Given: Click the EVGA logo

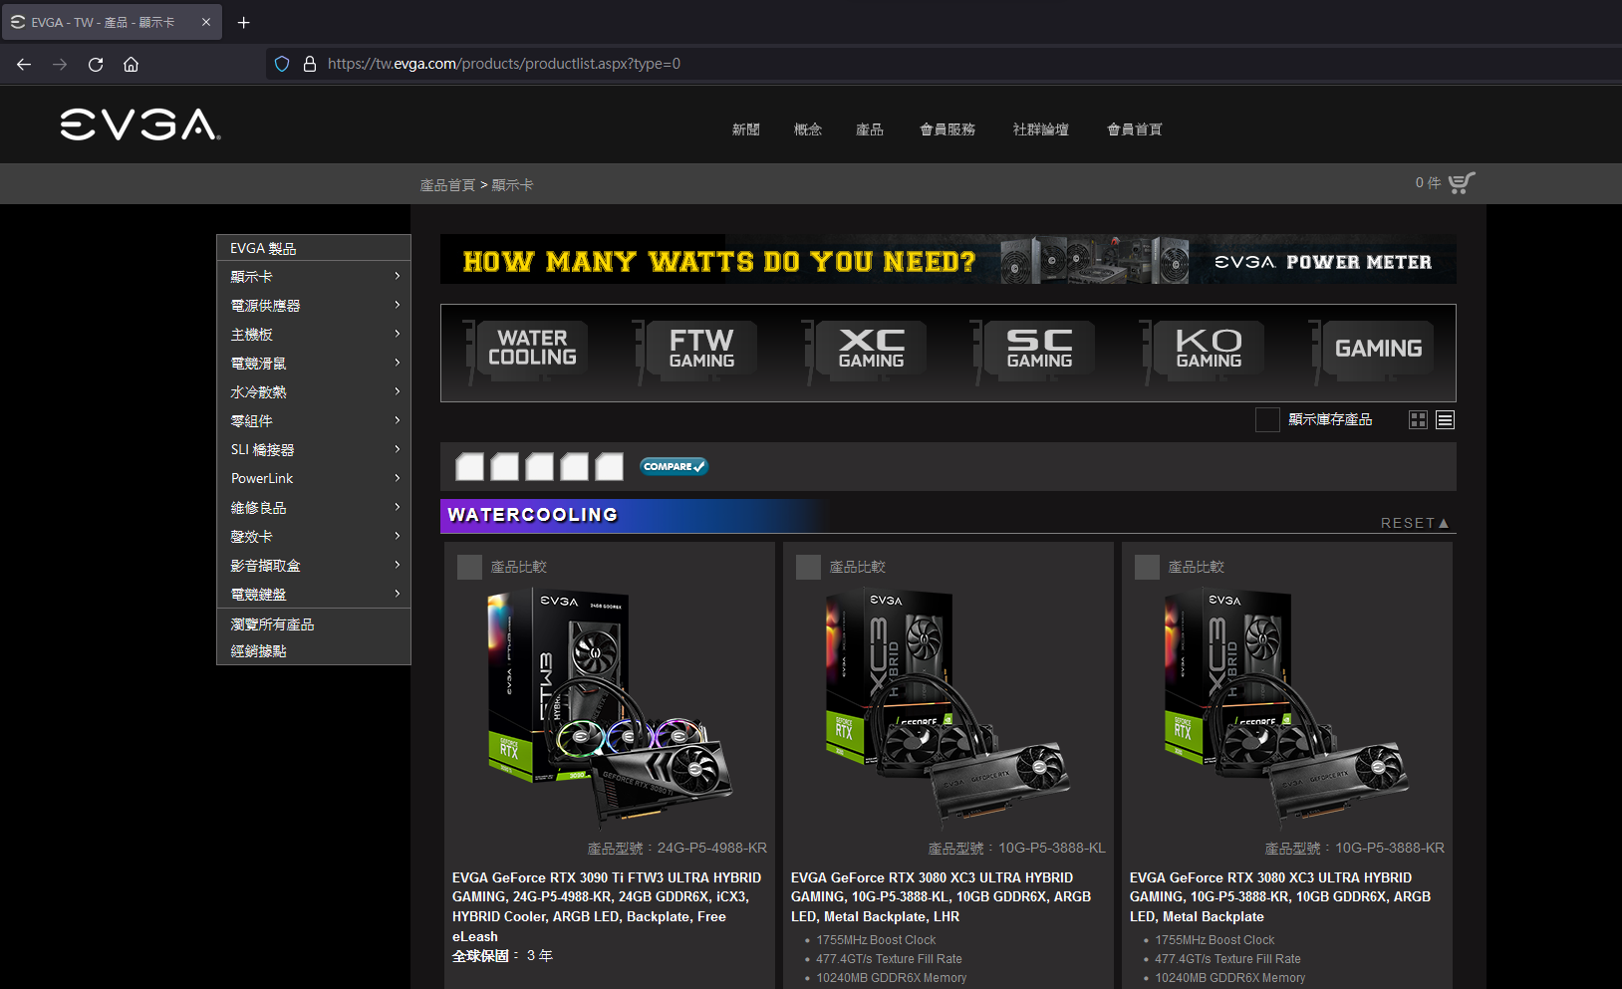Looking at the screenshot, I should pos(140,124).
